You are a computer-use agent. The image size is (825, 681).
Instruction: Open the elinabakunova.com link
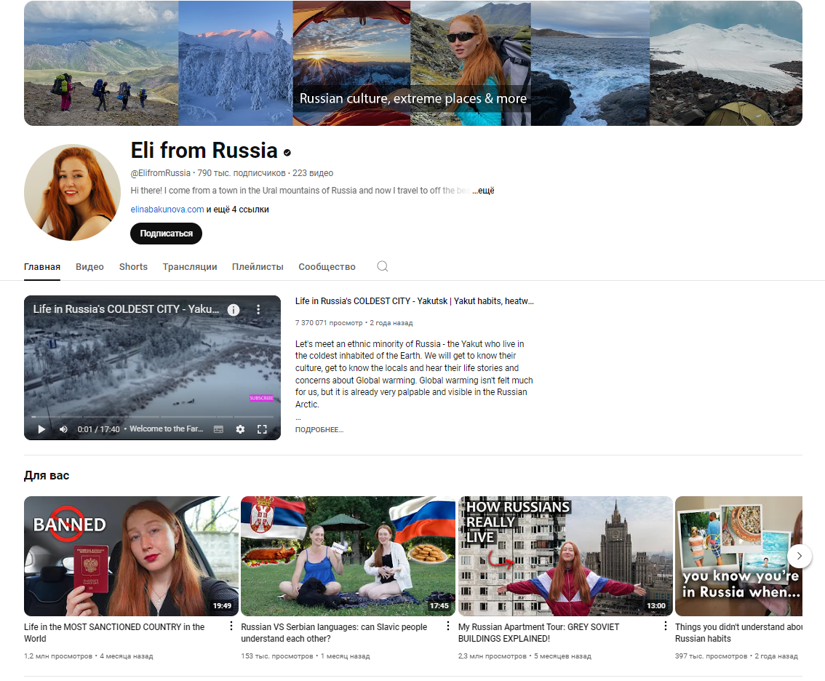(167, 210)
